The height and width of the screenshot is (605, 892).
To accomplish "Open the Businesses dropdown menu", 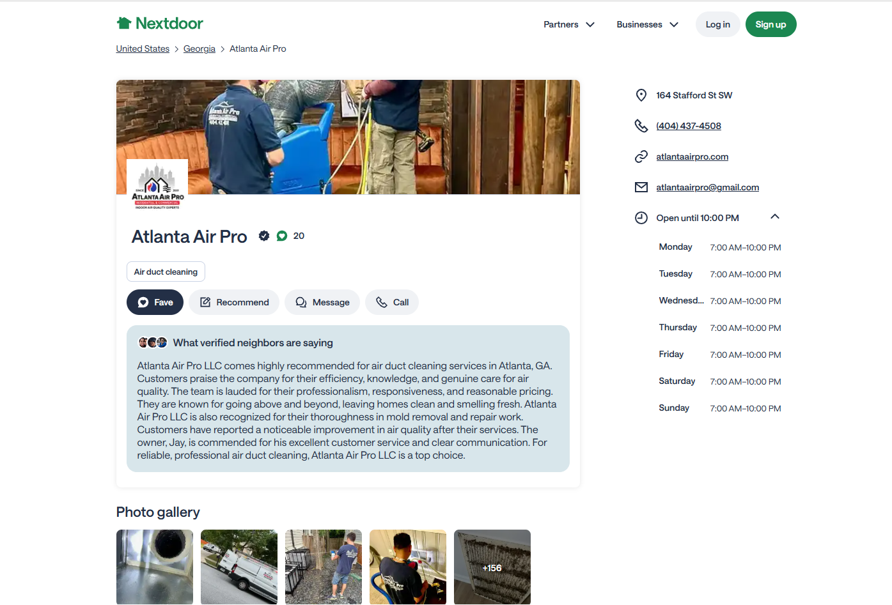I will point(647,24).
